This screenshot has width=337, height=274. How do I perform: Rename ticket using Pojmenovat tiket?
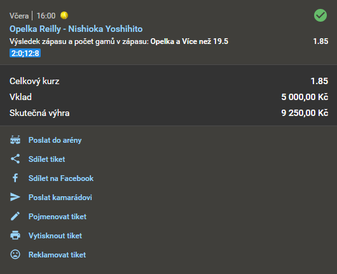pyautogui.click(x=57, y=217)
